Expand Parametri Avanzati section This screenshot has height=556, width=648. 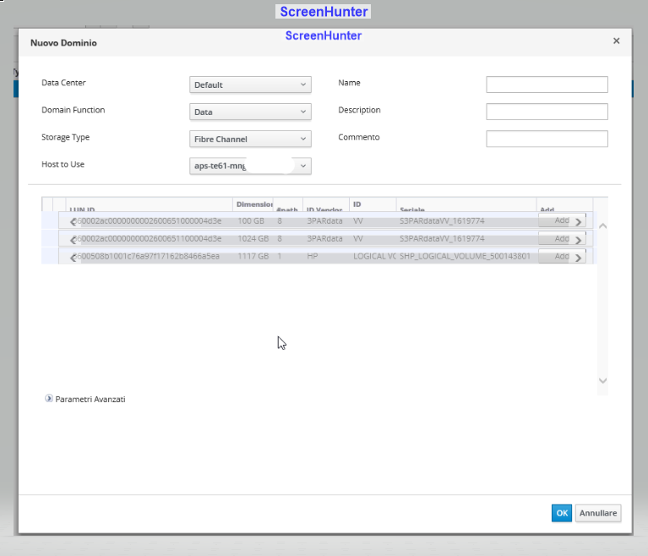tap(49, 399)
